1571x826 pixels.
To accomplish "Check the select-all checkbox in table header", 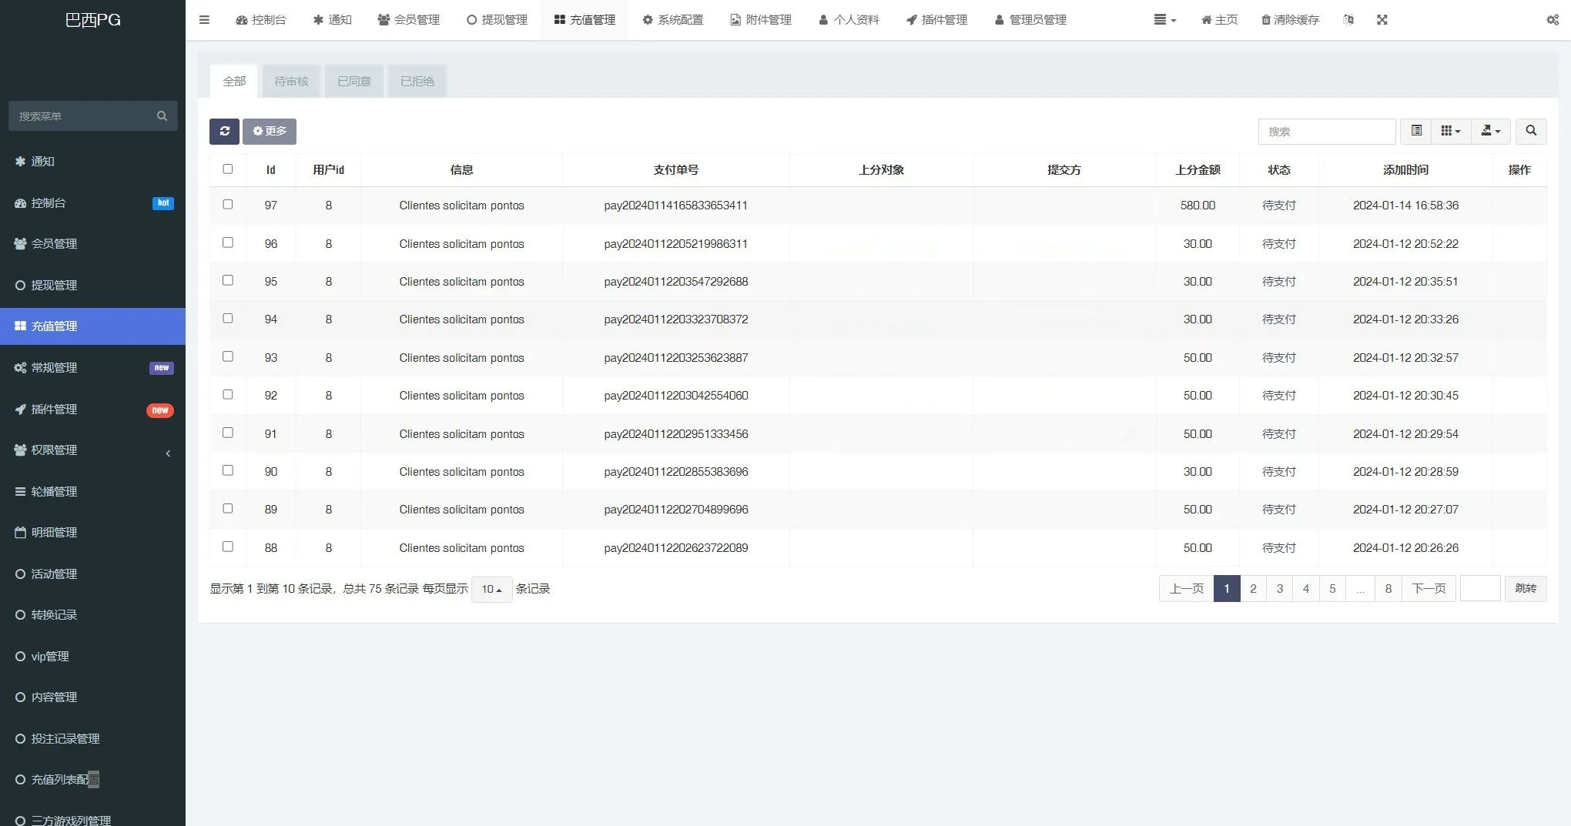I will [x=228, y=169].
